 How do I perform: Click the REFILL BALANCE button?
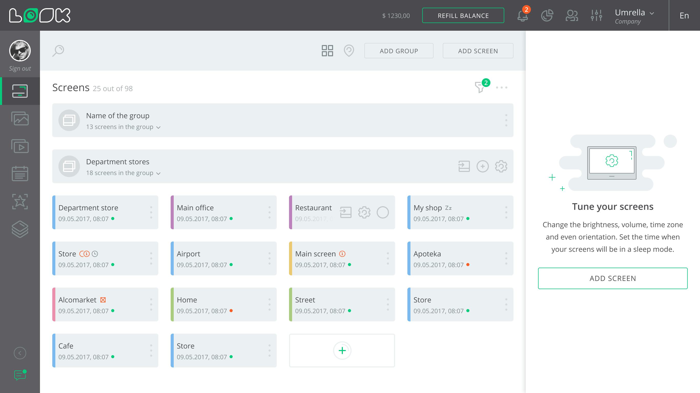click(x=463, y=16)
